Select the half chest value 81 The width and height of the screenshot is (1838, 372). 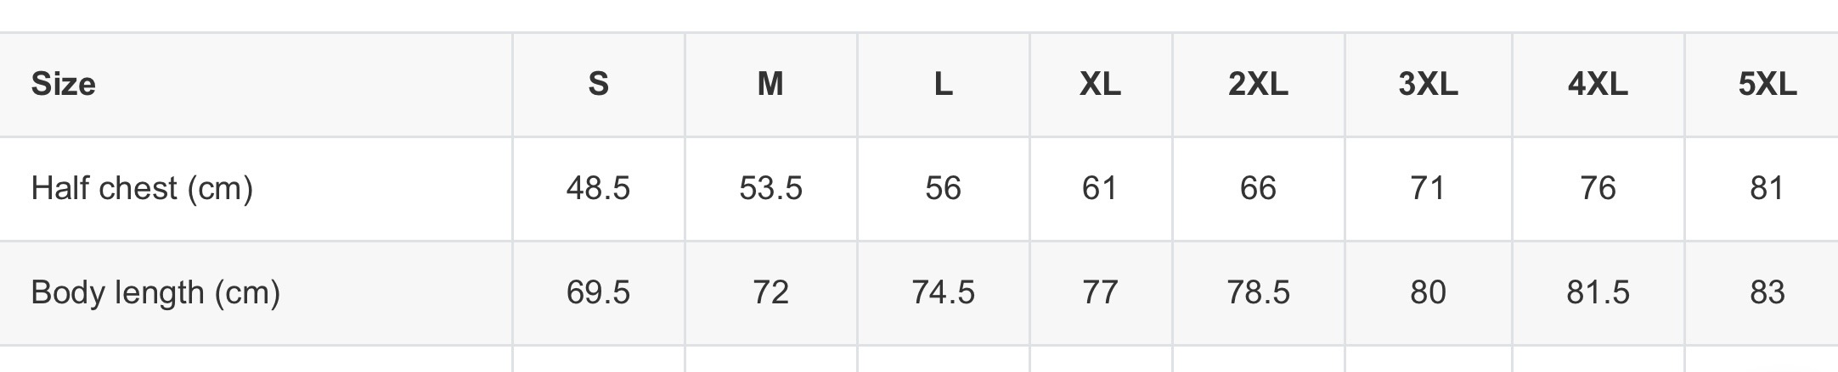(1767, 188)
